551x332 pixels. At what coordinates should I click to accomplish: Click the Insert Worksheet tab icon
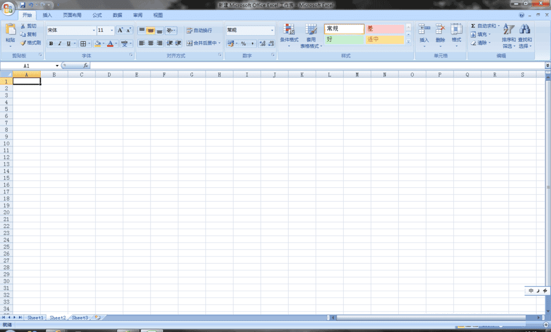[98, 318]
